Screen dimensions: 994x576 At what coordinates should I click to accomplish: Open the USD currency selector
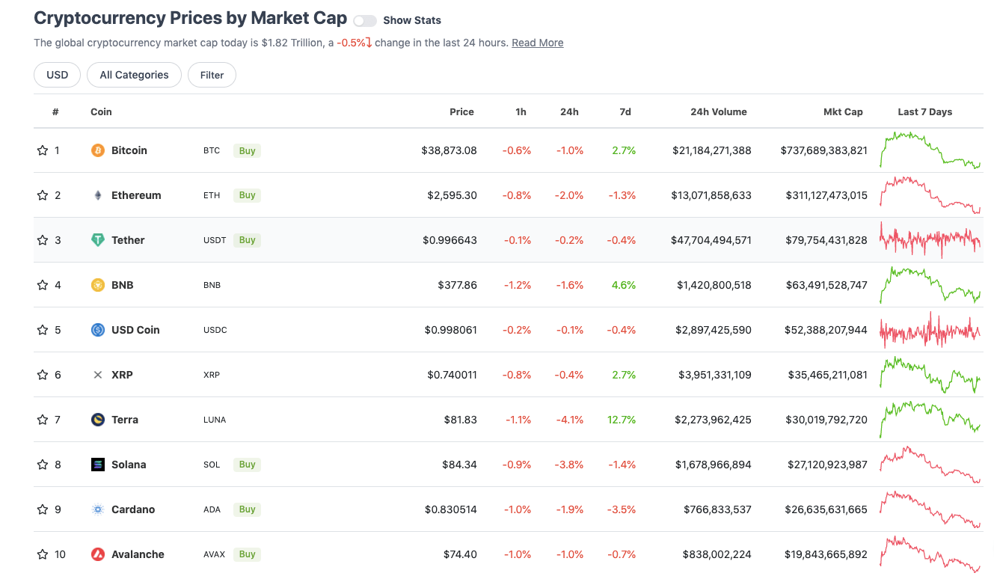(x=57, y=75)
